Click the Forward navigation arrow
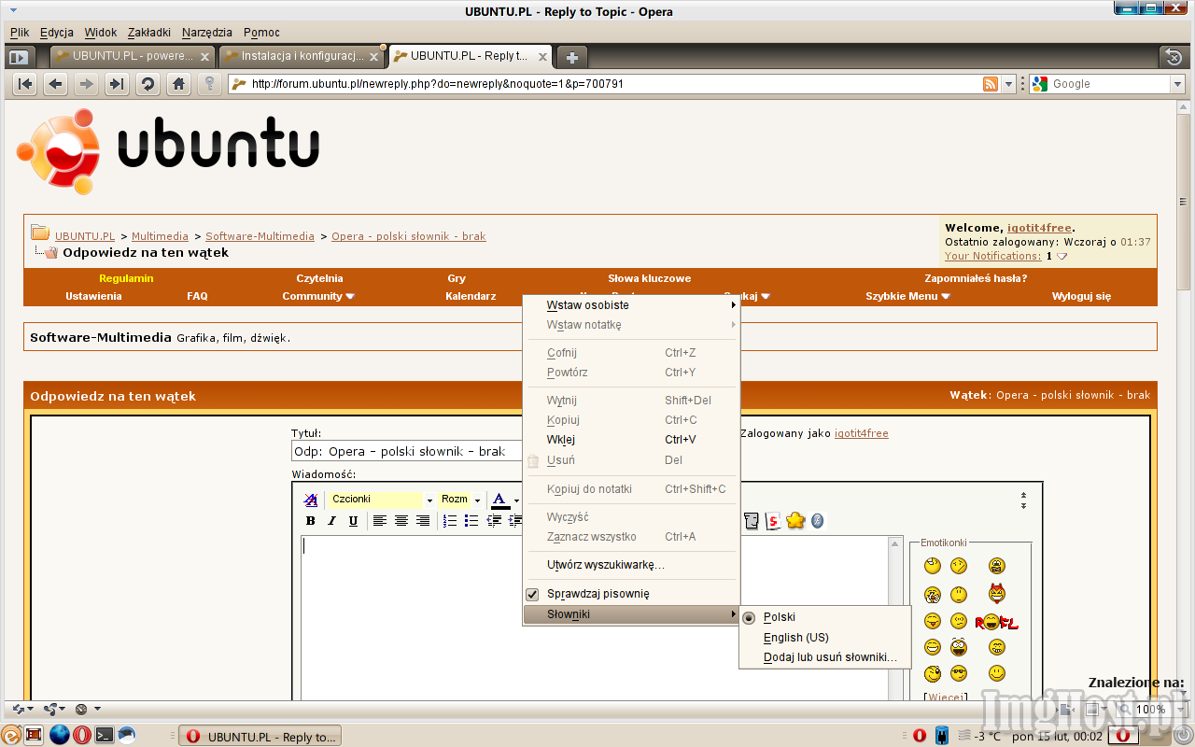The width and height of the screenshot is (1195, 747). coord(86,84)
